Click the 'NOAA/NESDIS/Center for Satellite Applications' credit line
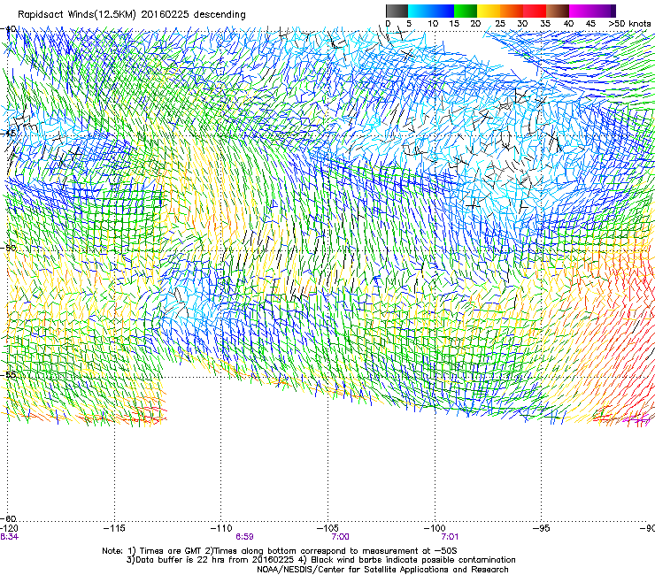655x575 pixels. click(382, 570)
